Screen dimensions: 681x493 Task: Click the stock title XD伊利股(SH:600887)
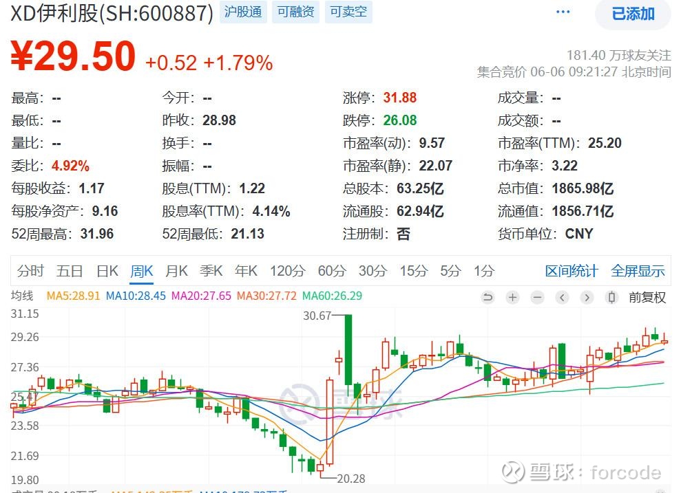(112, 13)
